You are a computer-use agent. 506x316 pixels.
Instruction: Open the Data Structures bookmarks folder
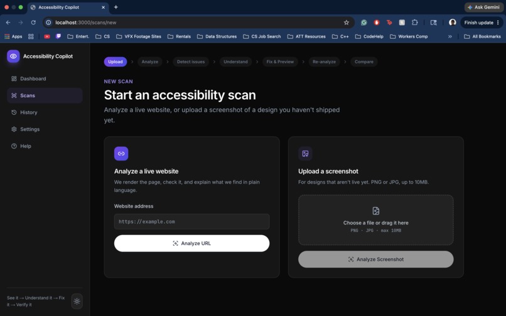(x=217, y=36)
